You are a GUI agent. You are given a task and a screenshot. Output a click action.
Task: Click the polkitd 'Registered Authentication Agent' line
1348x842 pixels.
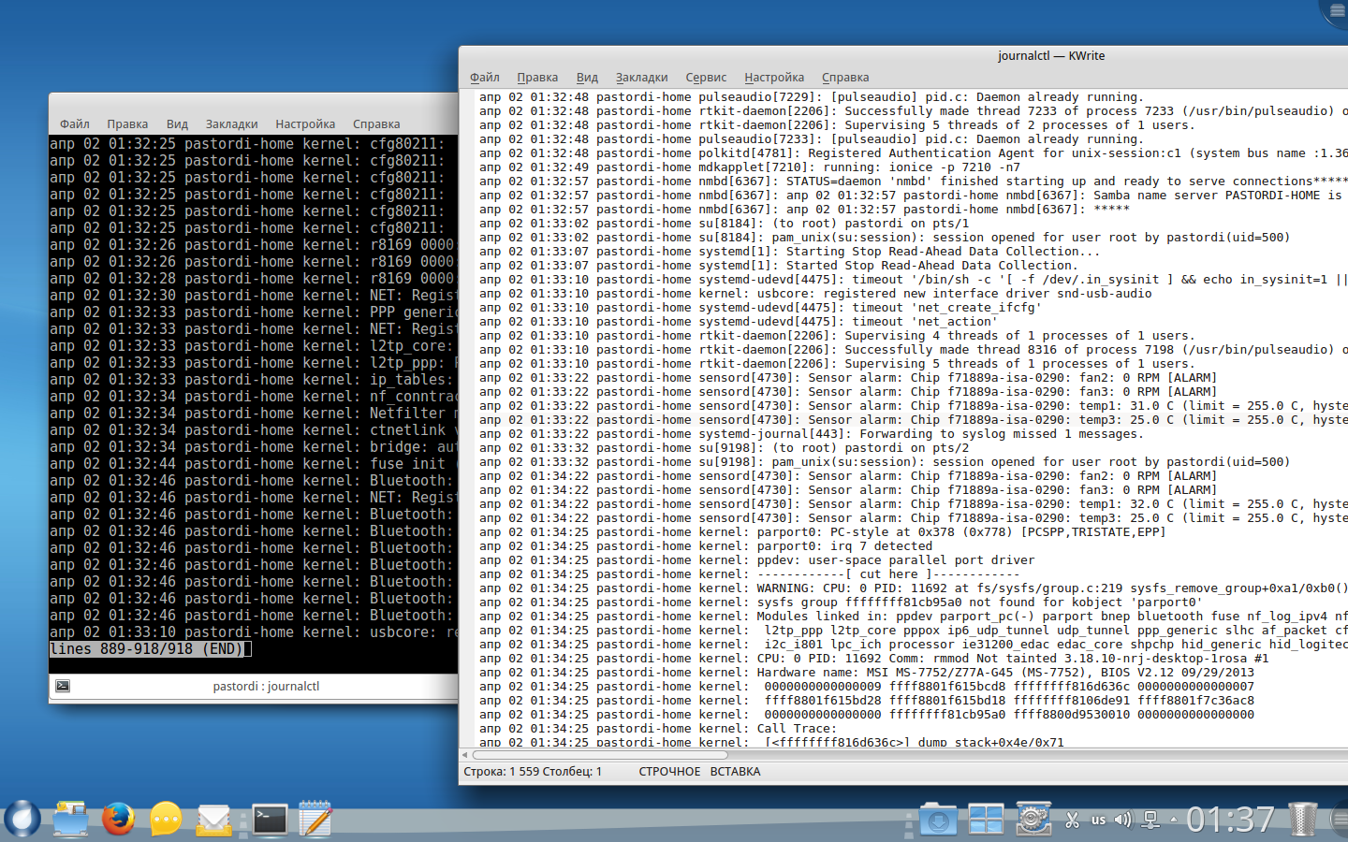(914, 153)
